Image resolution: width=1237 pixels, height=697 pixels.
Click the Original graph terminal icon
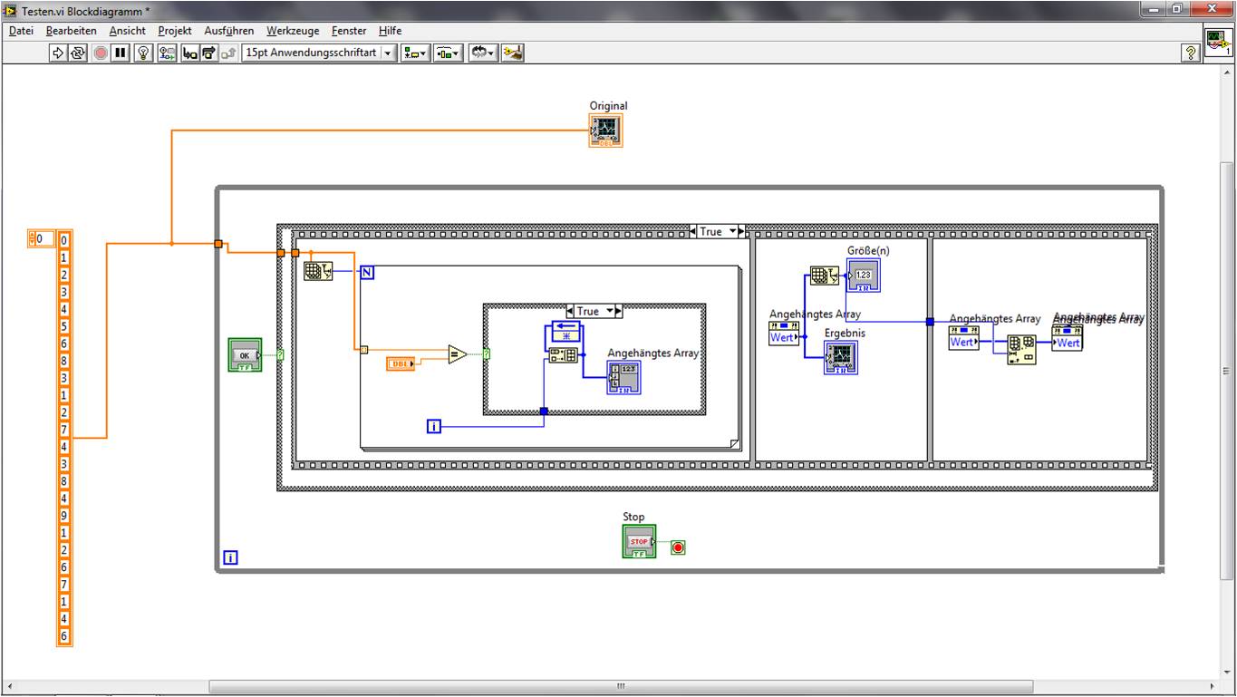[606, 131]
